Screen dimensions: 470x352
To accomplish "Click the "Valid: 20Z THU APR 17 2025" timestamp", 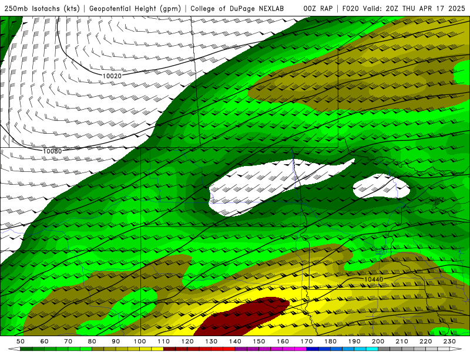I will coord(414,8).
